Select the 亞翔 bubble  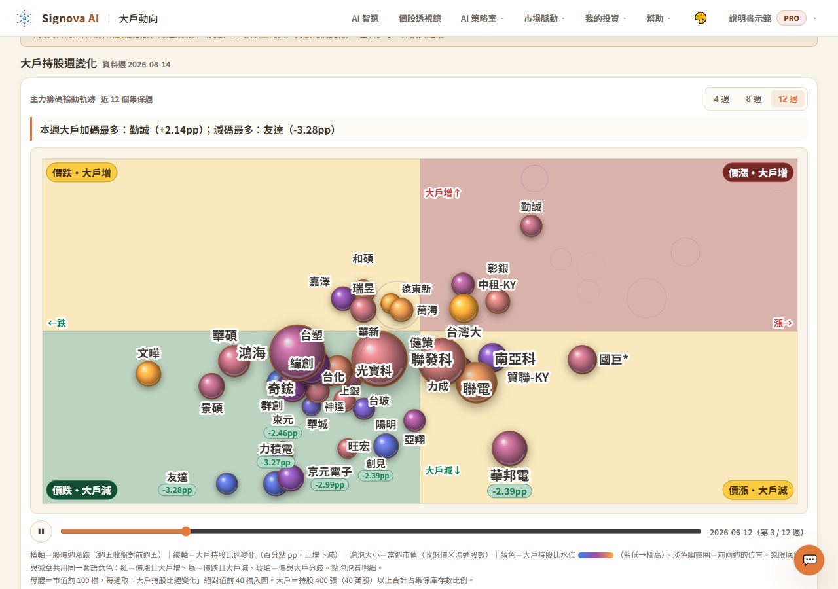(x=414, y=420)
